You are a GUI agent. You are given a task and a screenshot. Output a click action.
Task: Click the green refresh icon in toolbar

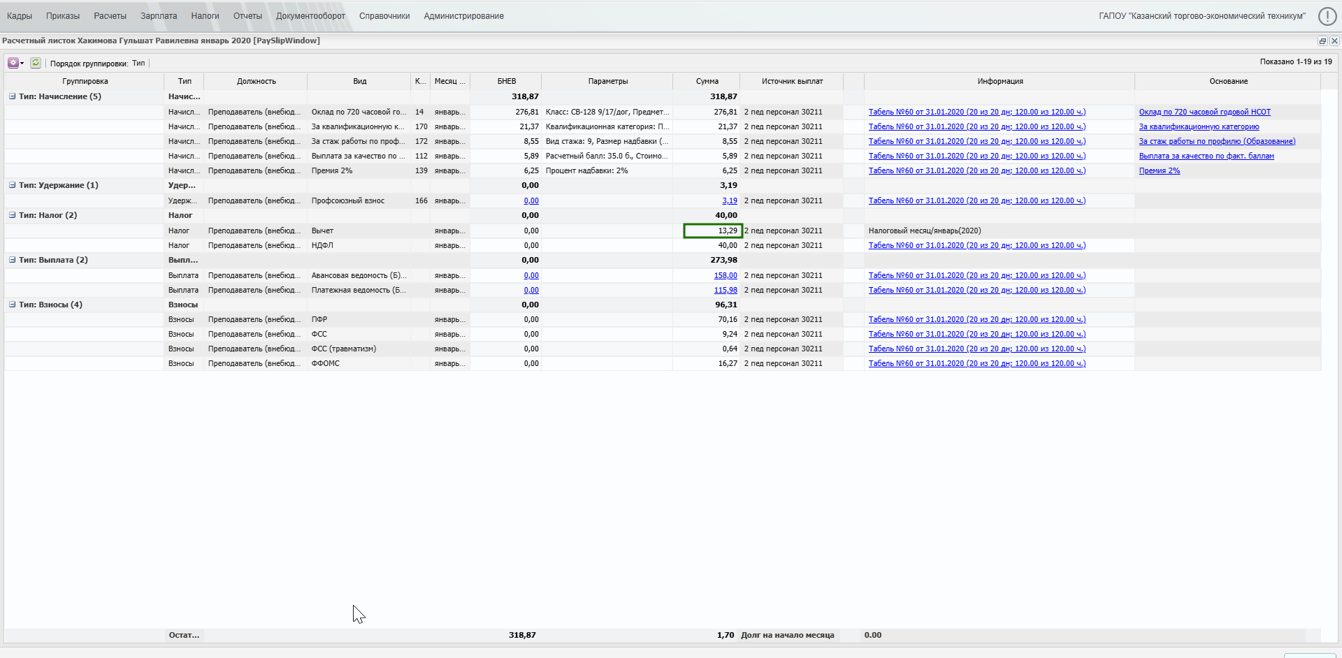coord(36,63)
